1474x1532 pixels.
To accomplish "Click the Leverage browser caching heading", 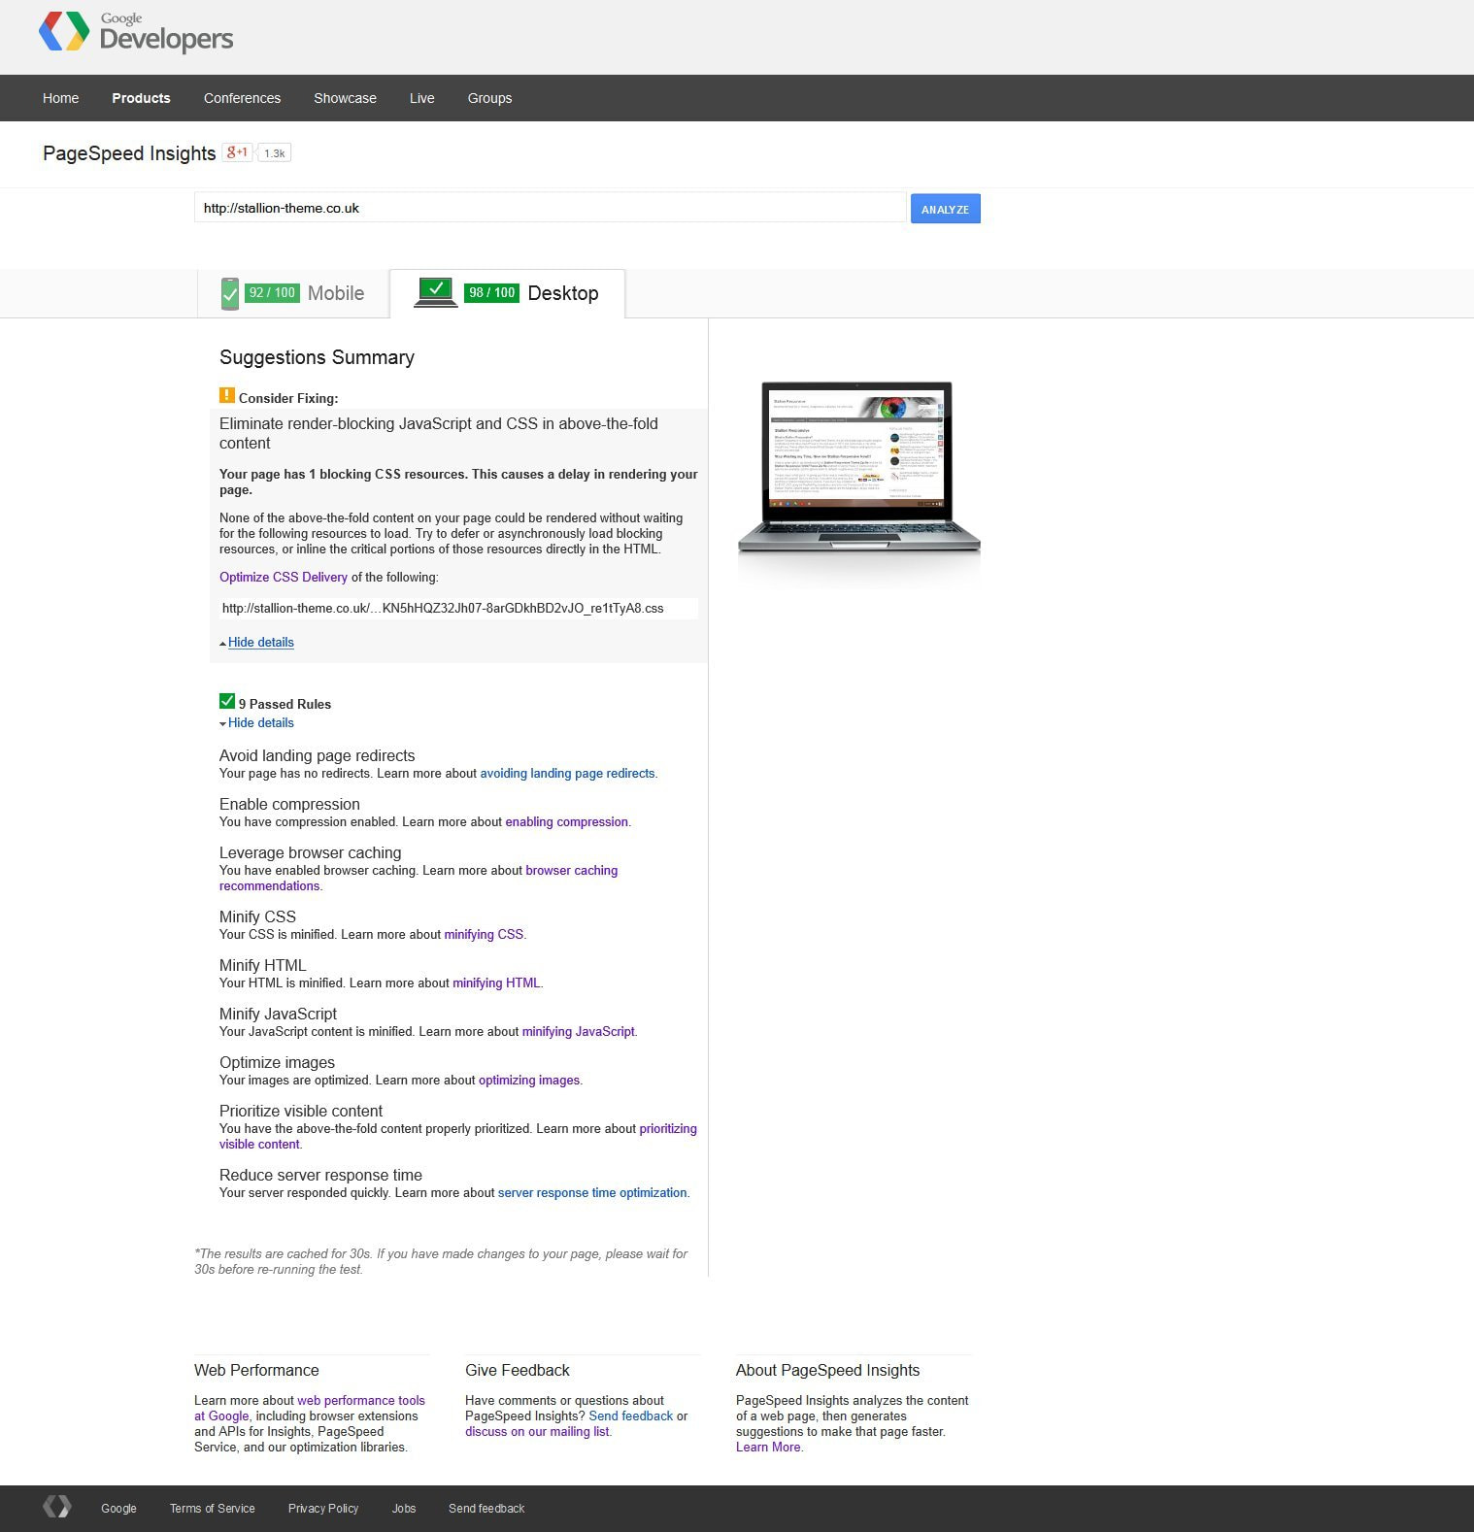I will tap(310, 853).
